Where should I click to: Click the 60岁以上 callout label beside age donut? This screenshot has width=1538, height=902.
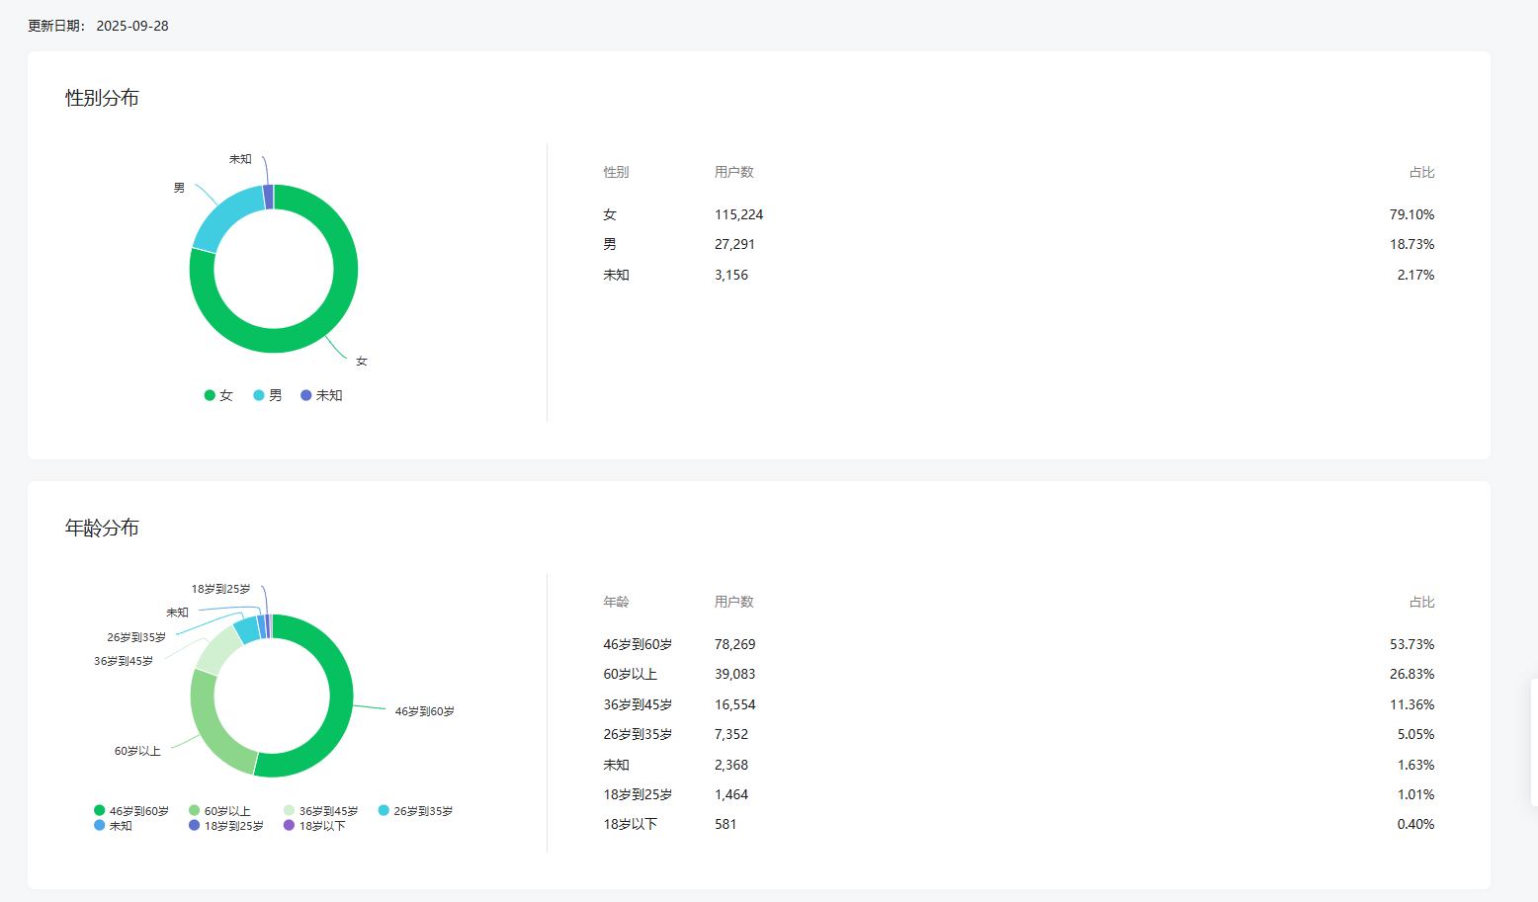point(137,751)
